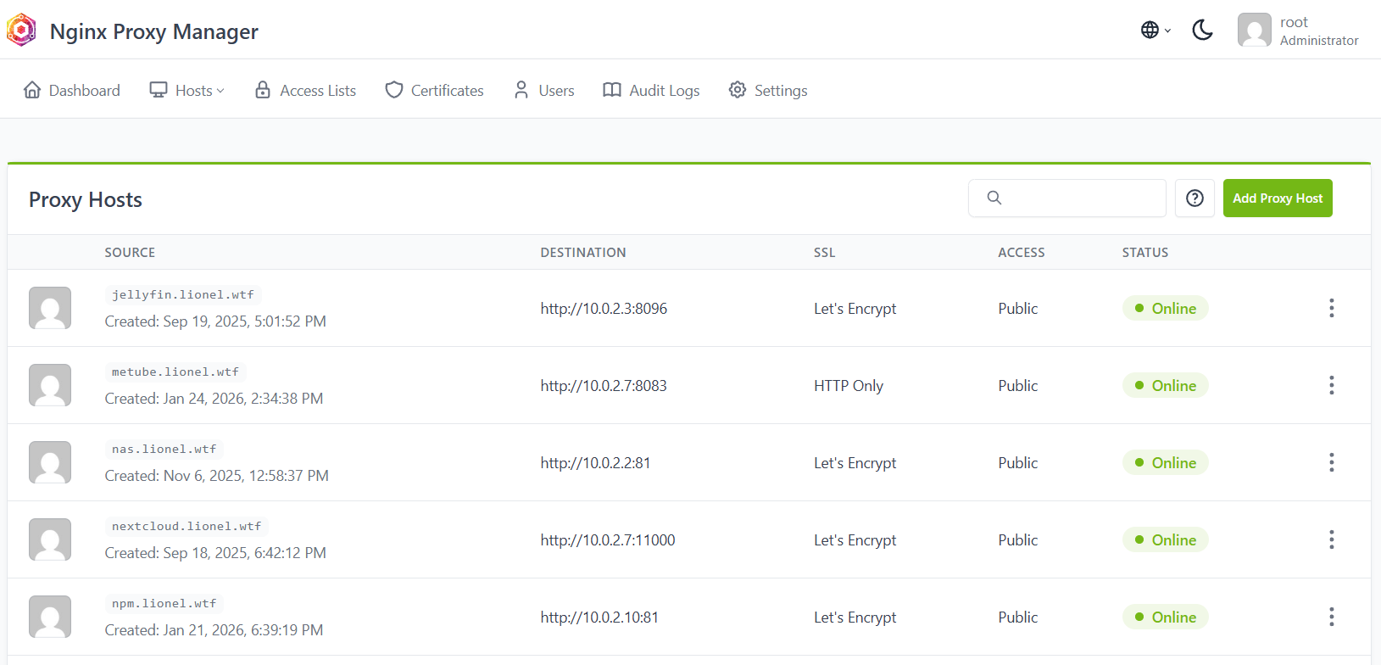Screen dimensions: 1381x665
Task: Expand the Hosts navigation dropdown
Action: point(187,91)
